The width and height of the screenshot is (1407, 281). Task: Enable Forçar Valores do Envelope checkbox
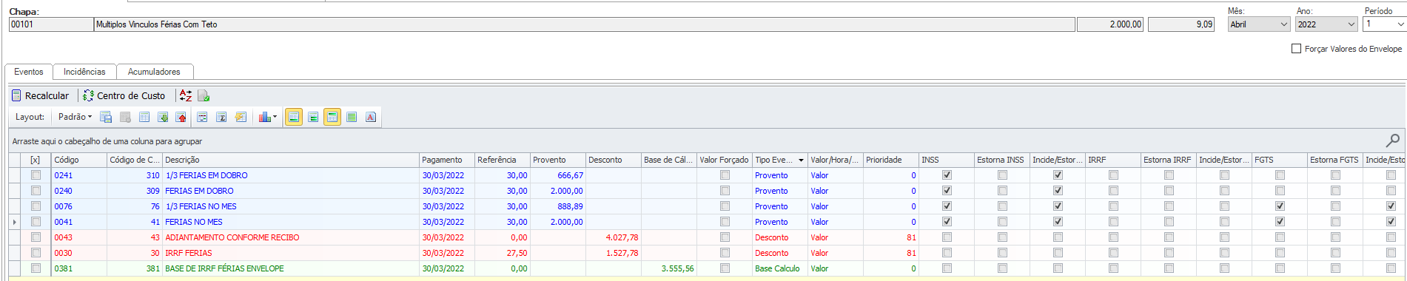(1296, 49)
